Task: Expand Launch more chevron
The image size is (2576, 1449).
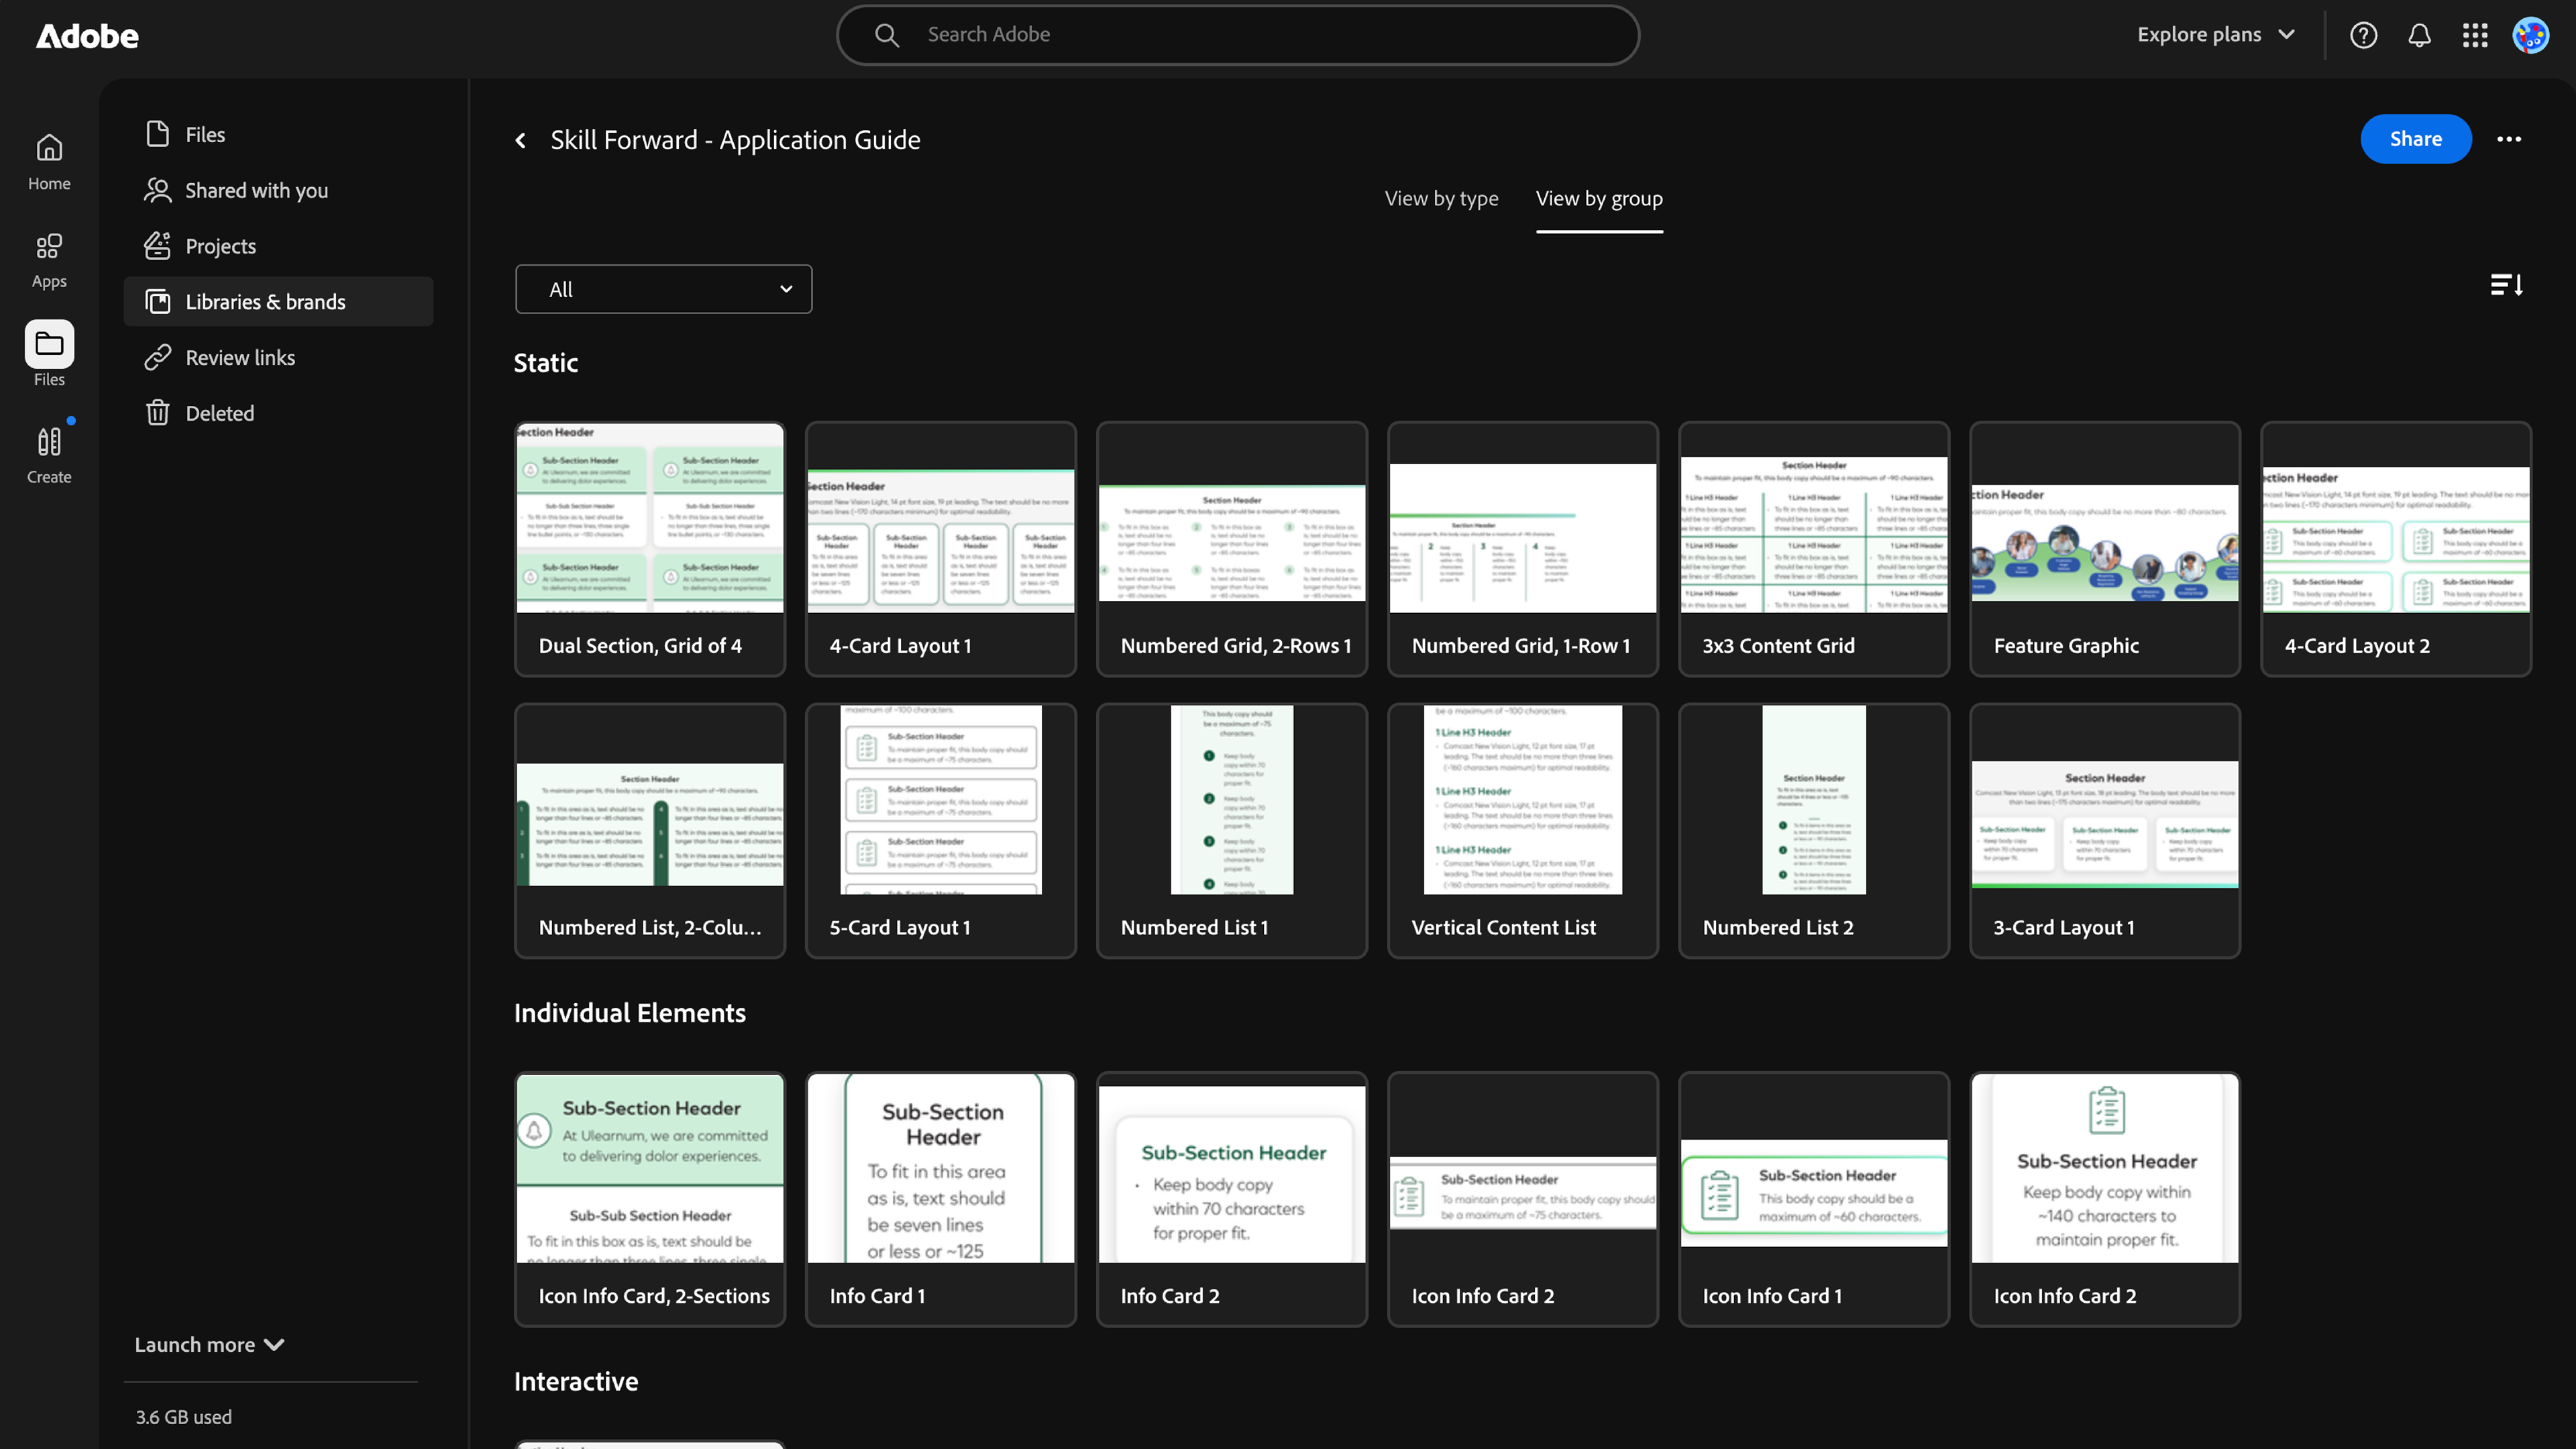Action: pos(274,1345)
